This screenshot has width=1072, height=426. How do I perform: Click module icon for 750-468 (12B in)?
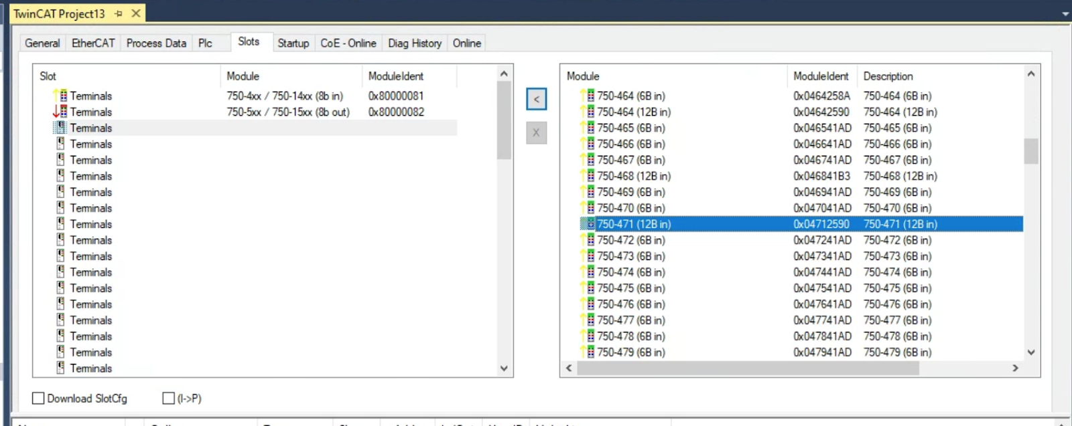click(589, 176)
